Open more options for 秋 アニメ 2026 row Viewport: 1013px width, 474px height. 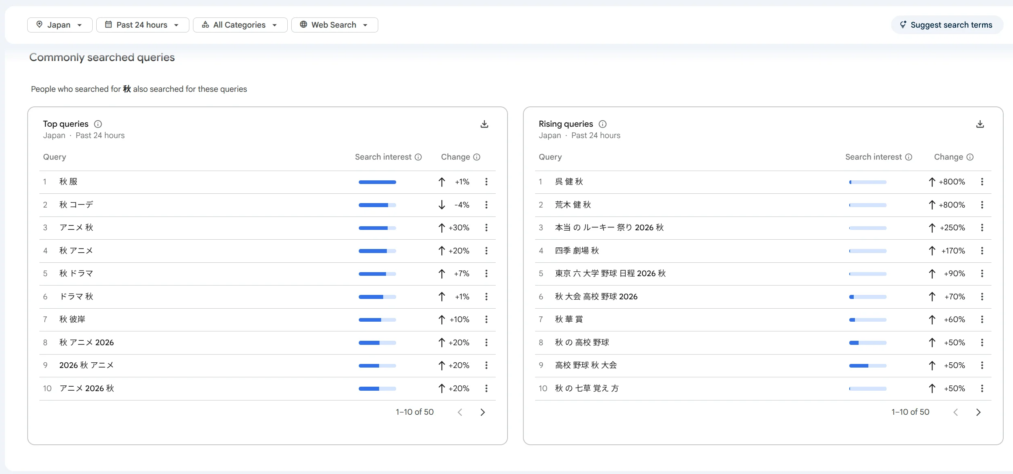pos(486,342)
